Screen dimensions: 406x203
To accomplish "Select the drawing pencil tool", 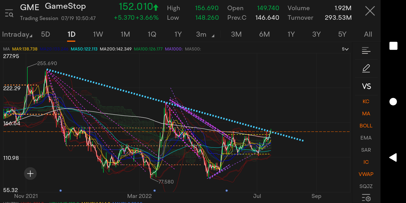I will (x=366, y=69).
